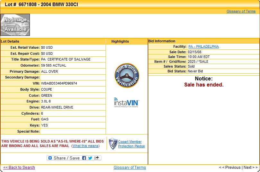Open Glossary of Terms link at top right

[x=241, y=11]
